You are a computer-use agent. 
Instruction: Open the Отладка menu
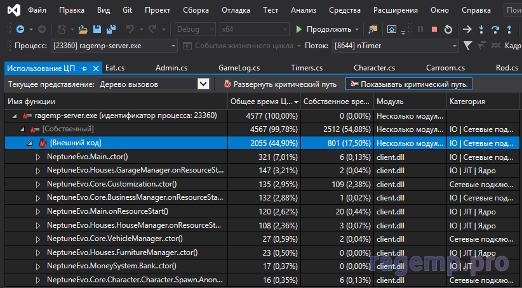(x=236, y=10)
